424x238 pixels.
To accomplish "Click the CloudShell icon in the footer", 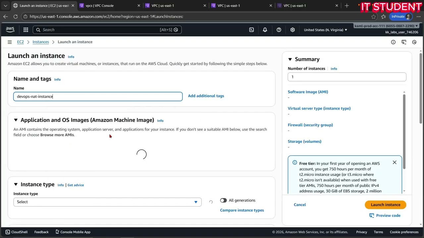I will pyautogui.click(x=8, y=232).
